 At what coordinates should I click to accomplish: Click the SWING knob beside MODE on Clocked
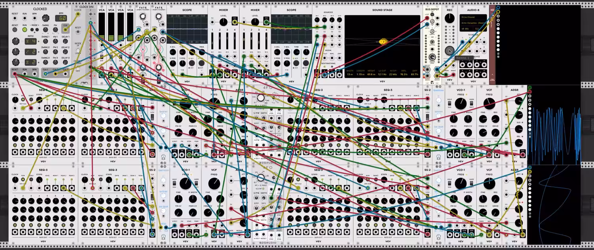(46, 30)
